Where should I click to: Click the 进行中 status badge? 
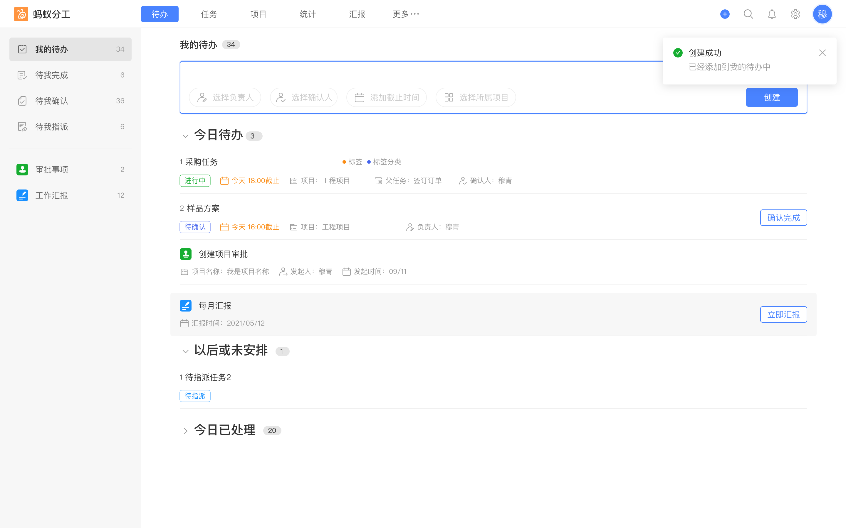tap(195, 180)
